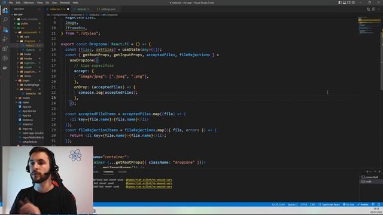Toggle secondary sidebar layout icon in title bar
Screen dimensions: 383x215
(349, 2)
